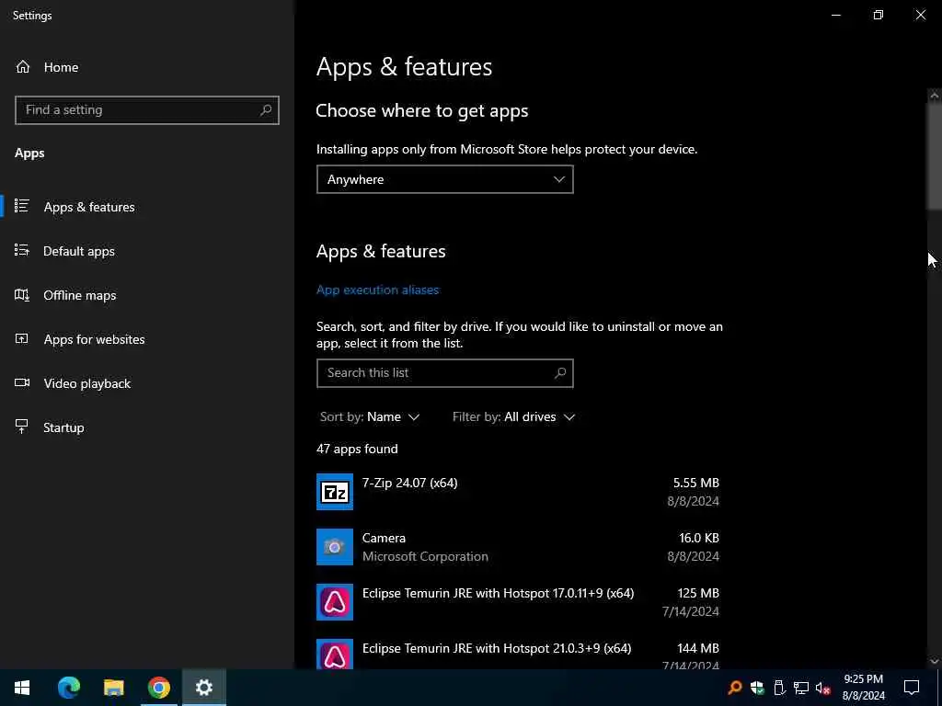This screenshot has height=706, width=942.
Task: Click the 16.0 KB size of Camera
Action: [x=699, y=538]
